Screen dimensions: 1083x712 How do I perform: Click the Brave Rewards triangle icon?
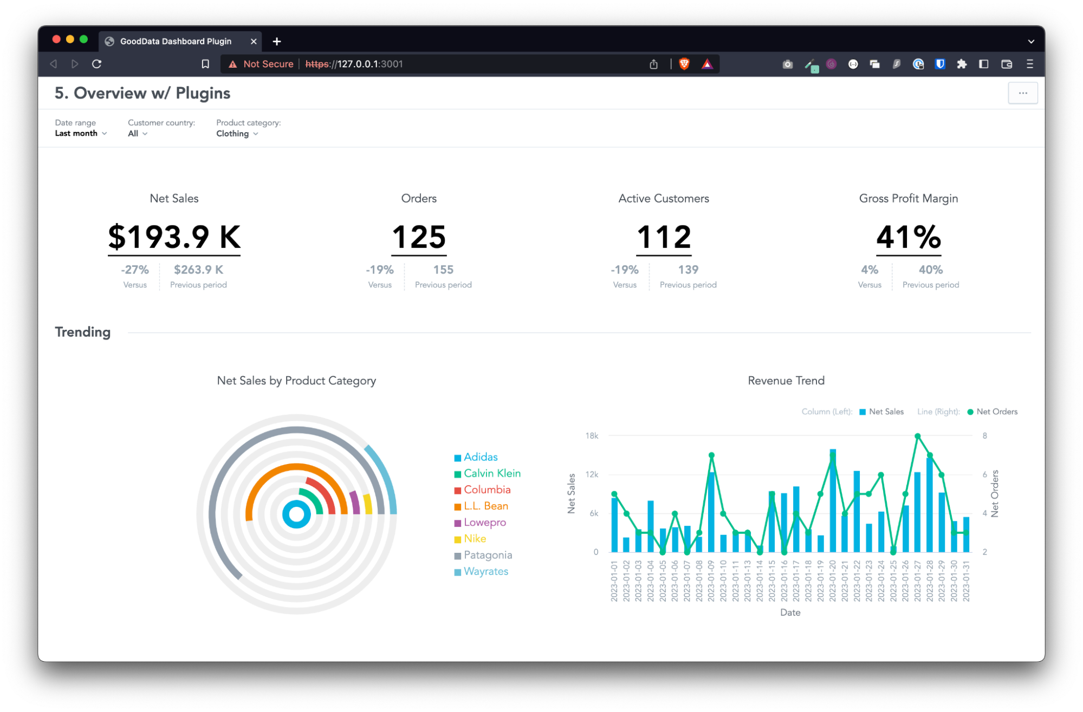706,64
